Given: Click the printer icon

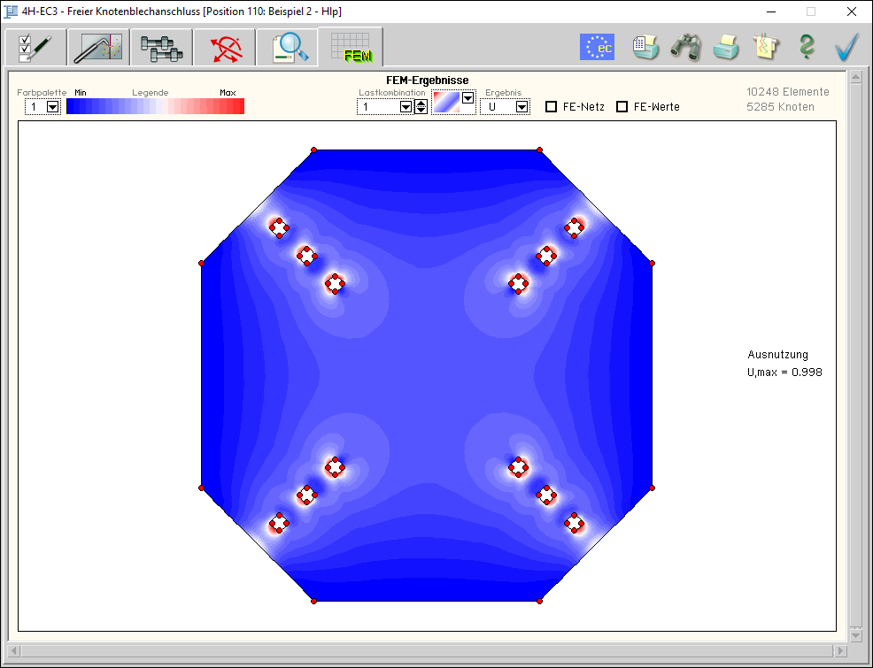Looking at the screenshot, I should point(726,47).
